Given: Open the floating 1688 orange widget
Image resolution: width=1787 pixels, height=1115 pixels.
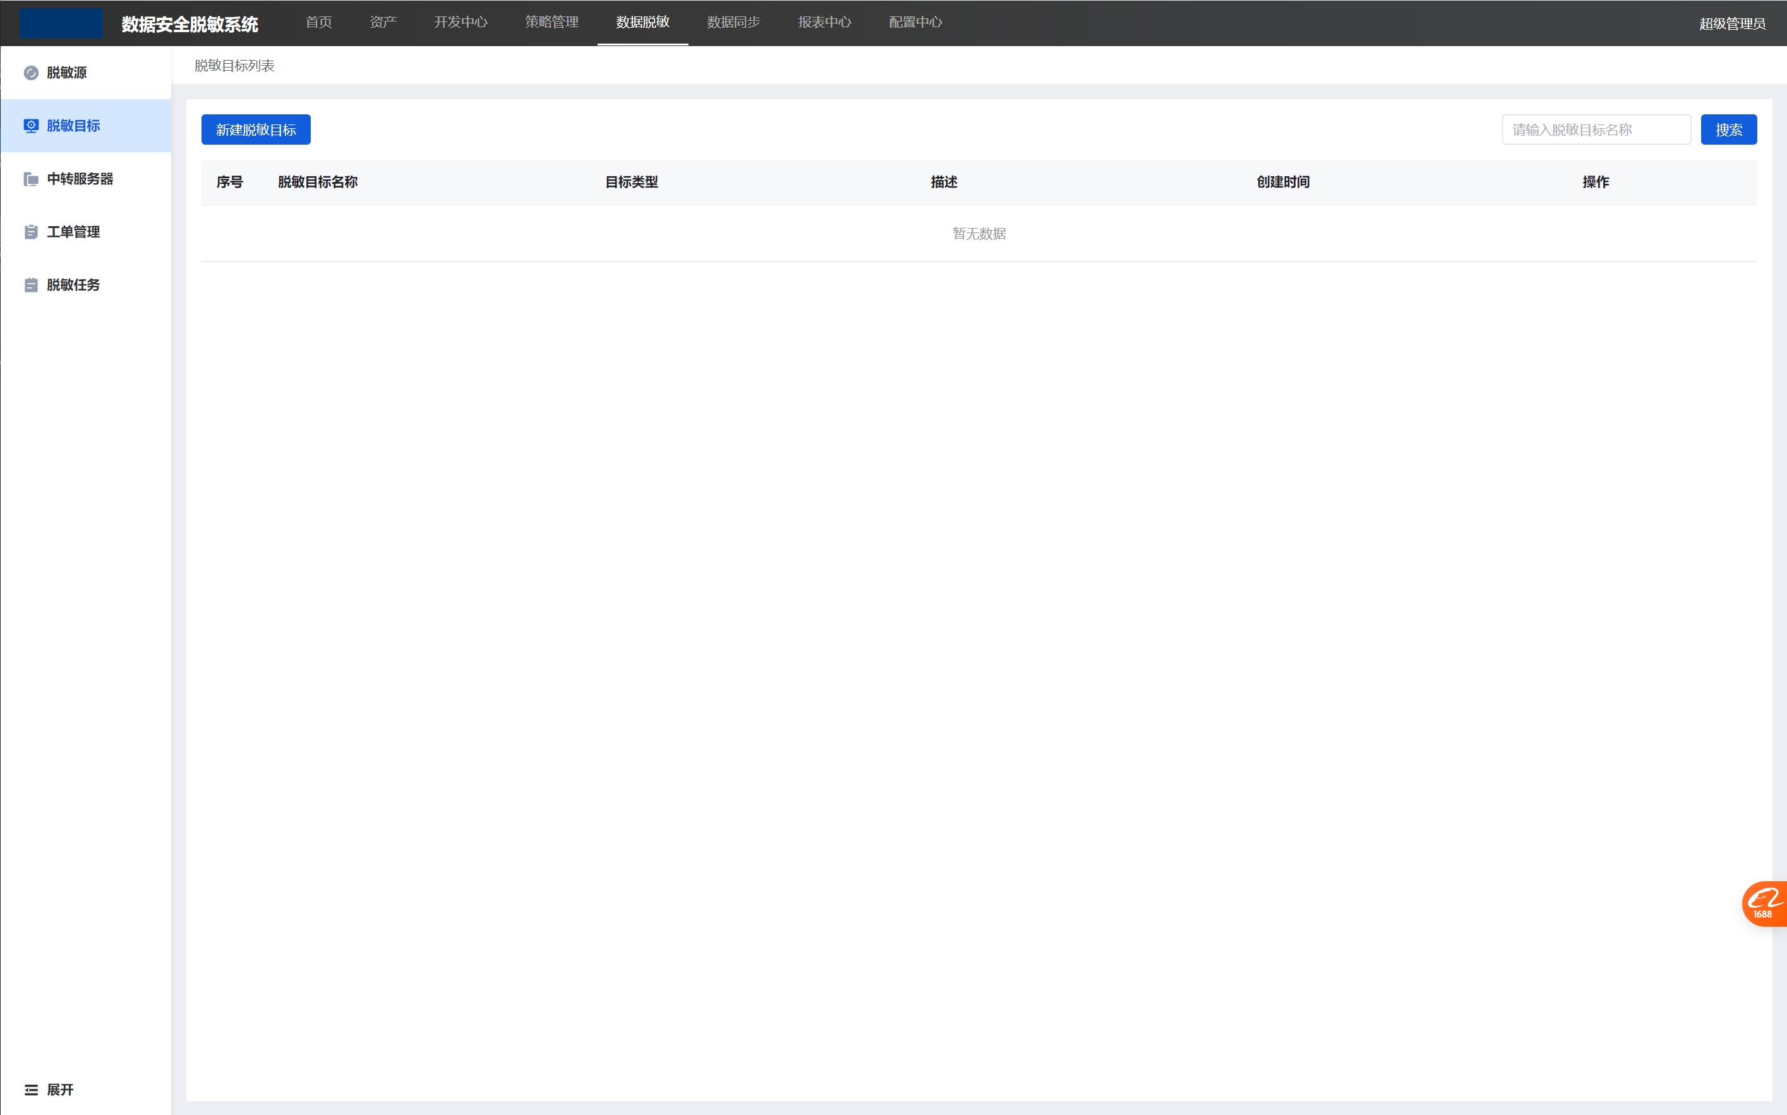Looking at the screenshot, I should pos(1765,903).
